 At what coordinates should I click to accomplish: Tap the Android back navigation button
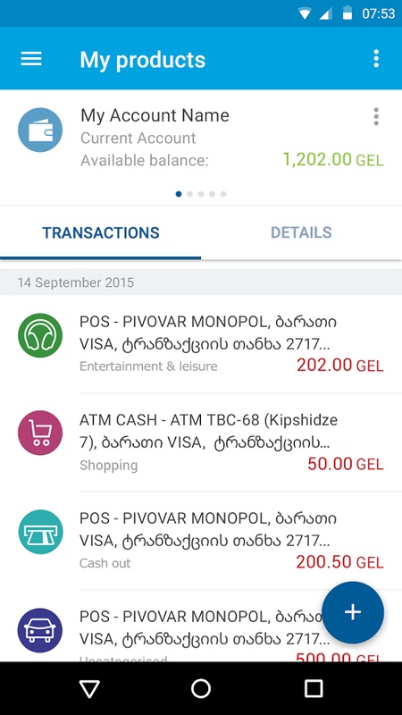click(89, 688)
